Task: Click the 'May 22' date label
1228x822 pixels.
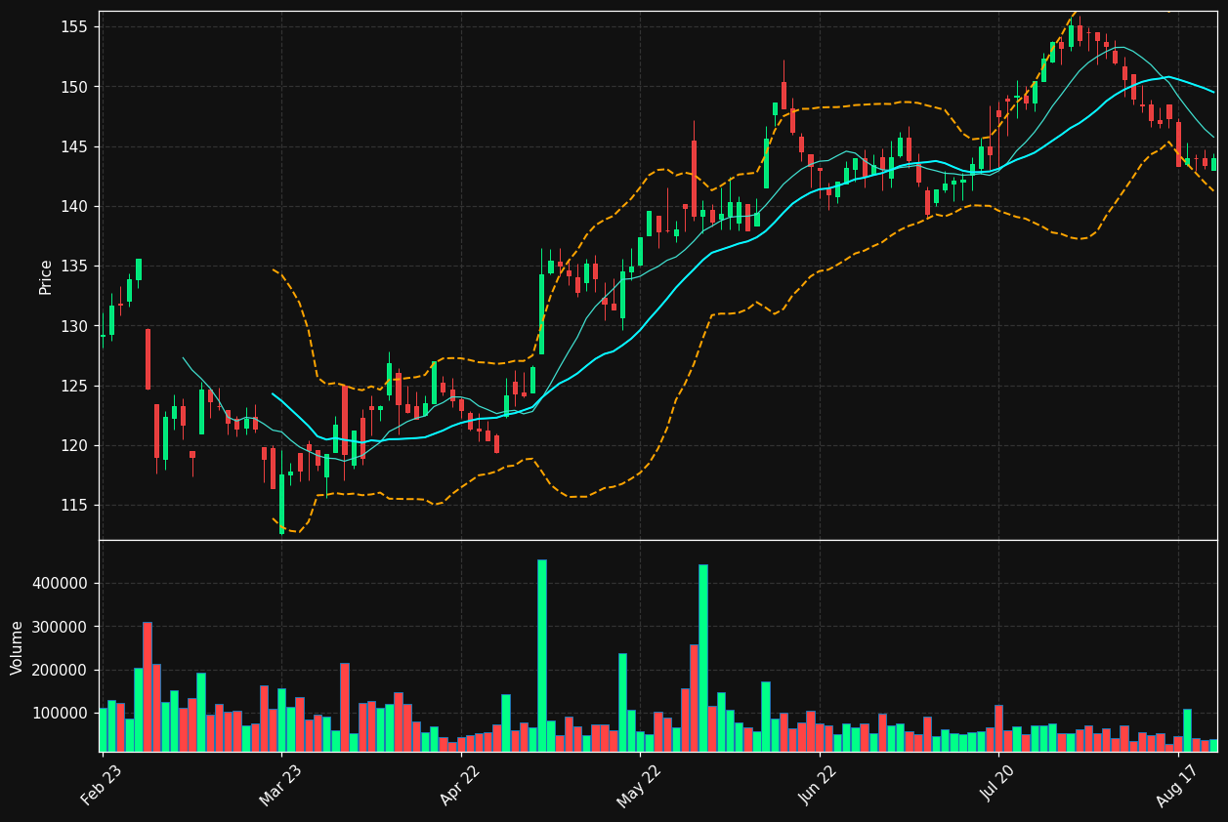Action: (x=640, y=784)
